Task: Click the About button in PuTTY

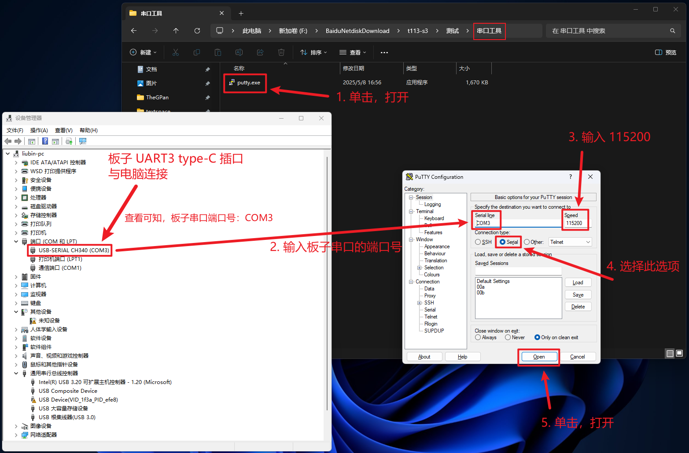Action: [424, 357]
